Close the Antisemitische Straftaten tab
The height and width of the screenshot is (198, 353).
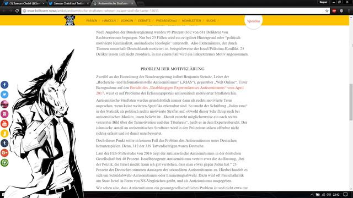point(132,3)
